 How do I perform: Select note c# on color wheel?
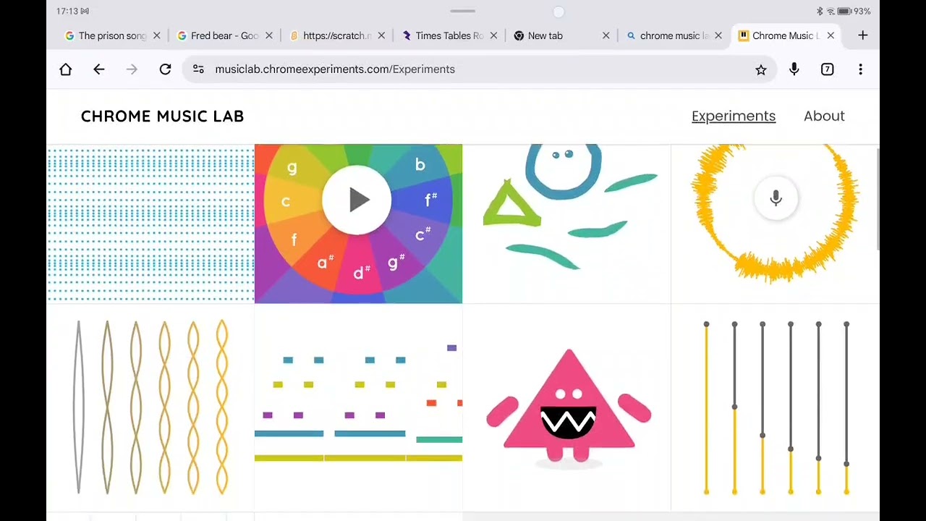point(423,234)
